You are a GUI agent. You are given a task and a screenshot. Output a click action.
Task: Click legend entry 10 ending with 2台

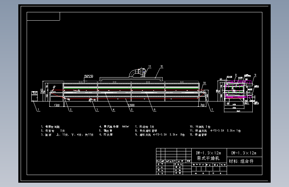(x=200, y=127)
